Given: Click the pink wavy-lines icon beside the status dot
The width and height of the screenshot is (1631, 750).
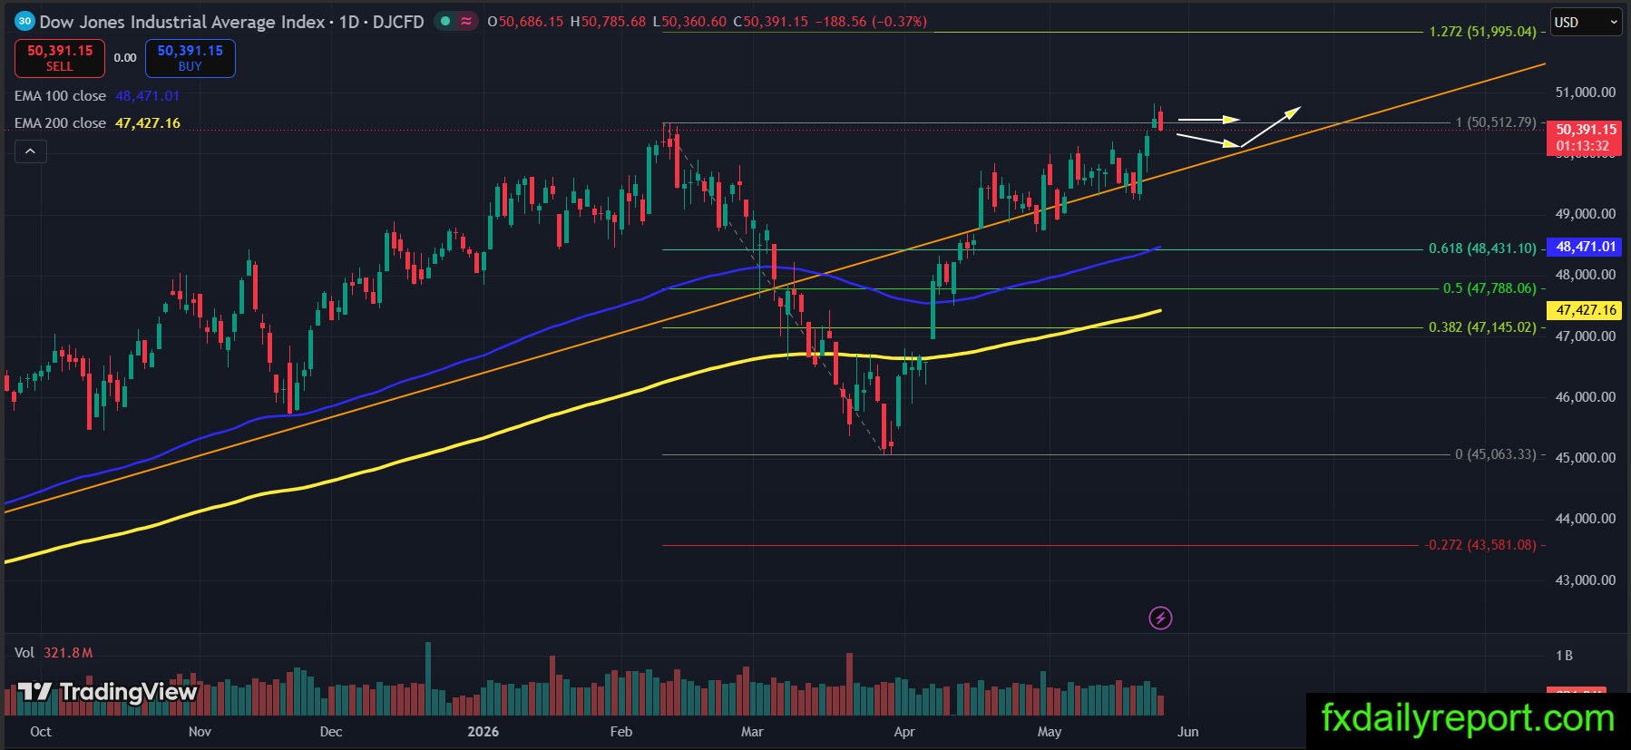Looking at the screenshot, I should click(466, 21).
